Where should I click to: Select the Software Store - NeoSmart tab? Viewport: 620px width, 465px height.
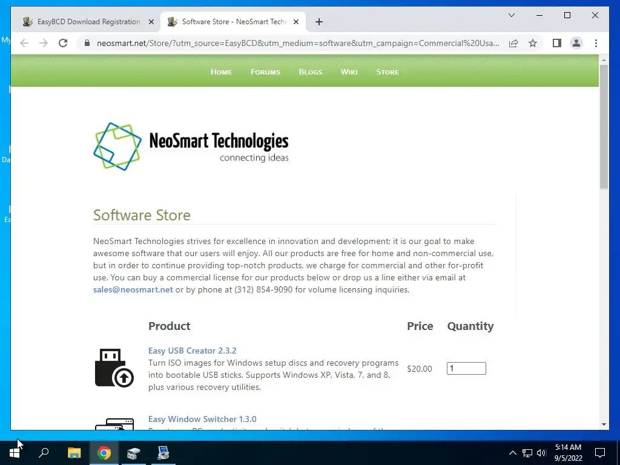pos(233,22)
